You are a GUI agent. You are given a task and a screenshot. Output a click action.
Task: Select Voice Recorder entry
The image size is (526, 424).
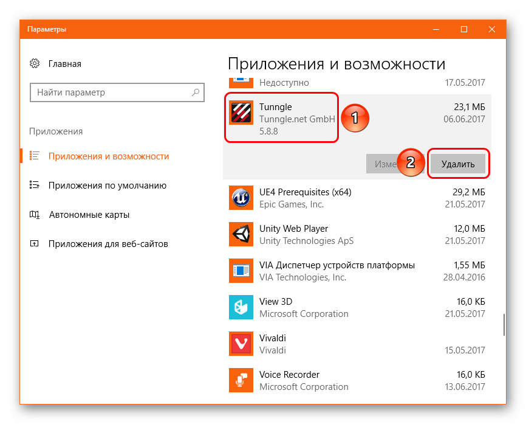click(x=357, y=380)
